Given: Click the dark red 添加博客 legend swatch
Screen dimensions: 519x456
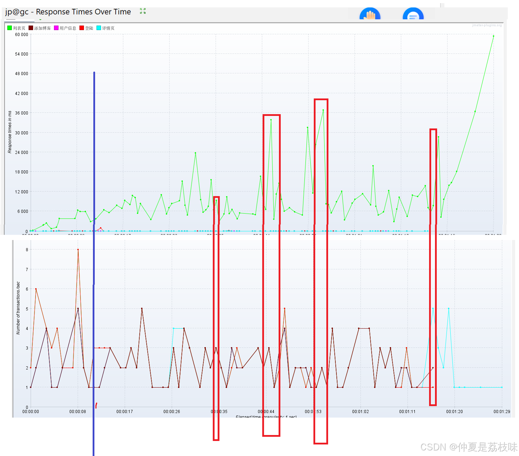Looking at the screenshot, I should tap(31, 28).
